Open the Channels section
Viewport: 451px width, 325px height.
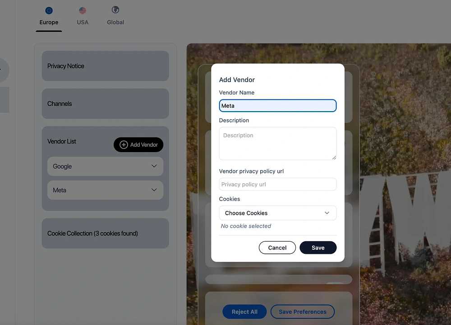tap(105, 104)
